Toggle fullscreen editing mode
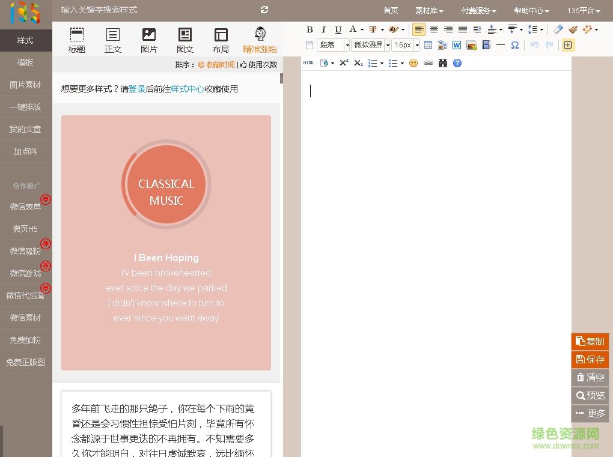Image resolution: width=613 pixels, height=457 pixels. [x=567, y=44]
